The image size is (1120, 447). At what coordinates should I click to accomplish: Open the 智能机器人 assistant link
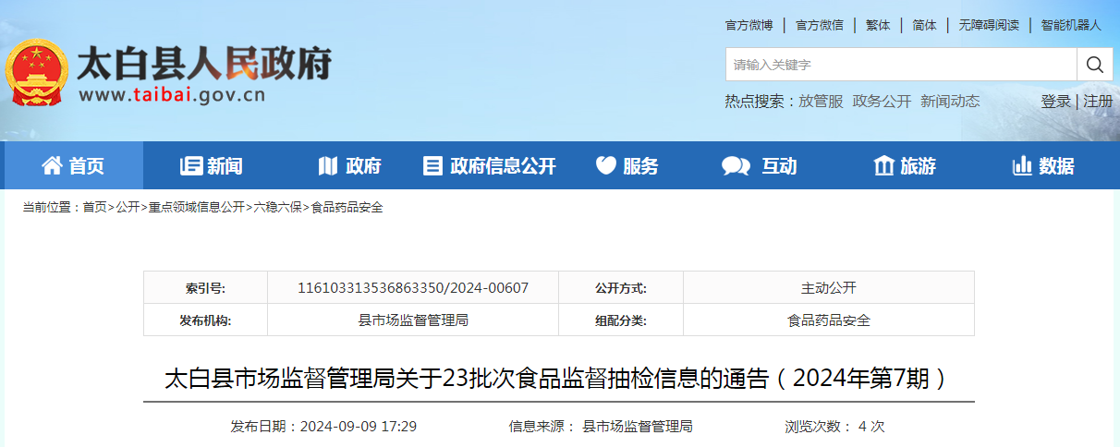pos(1071,25)
